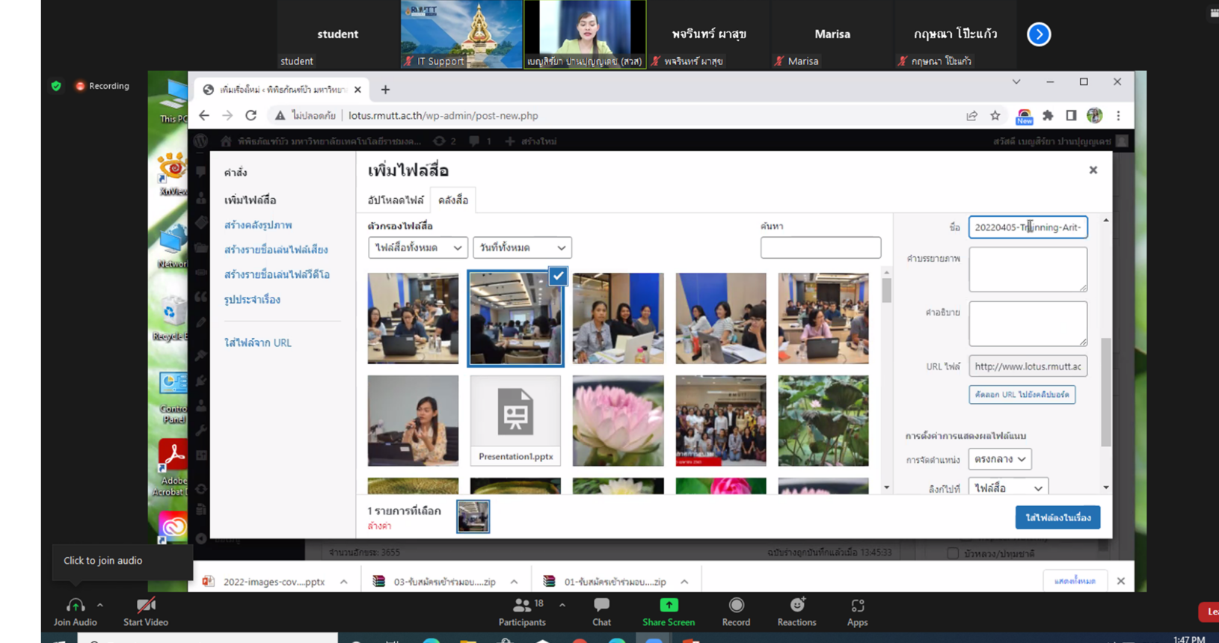Image resolution: width=1219 pixels, height=643 pixels.
Task: Click Join Audio headphone icon in Zoom
Action: click(x=76, y=605)
